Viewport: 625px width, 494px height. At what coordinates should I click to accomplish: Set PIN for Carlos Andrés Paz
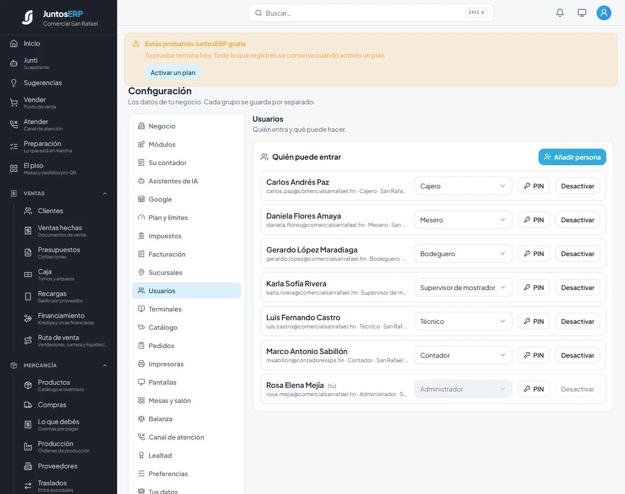coord(534,186)
